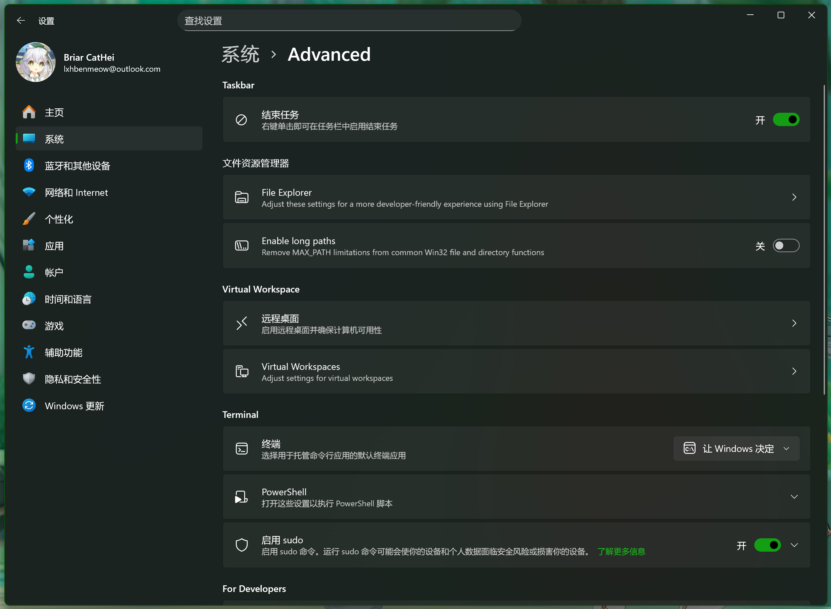
Task: Go to Accounts in sidebar
Action: pos(54,272)
